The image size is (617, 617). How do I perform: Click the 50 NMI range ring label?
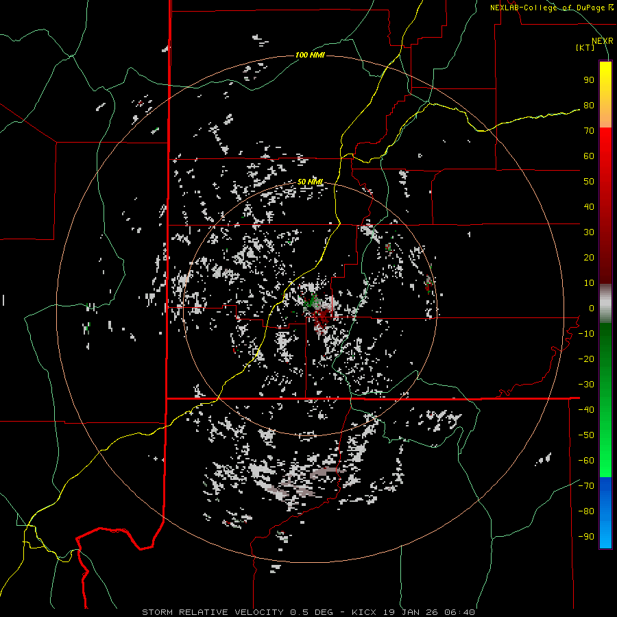[x=310, y=182]
